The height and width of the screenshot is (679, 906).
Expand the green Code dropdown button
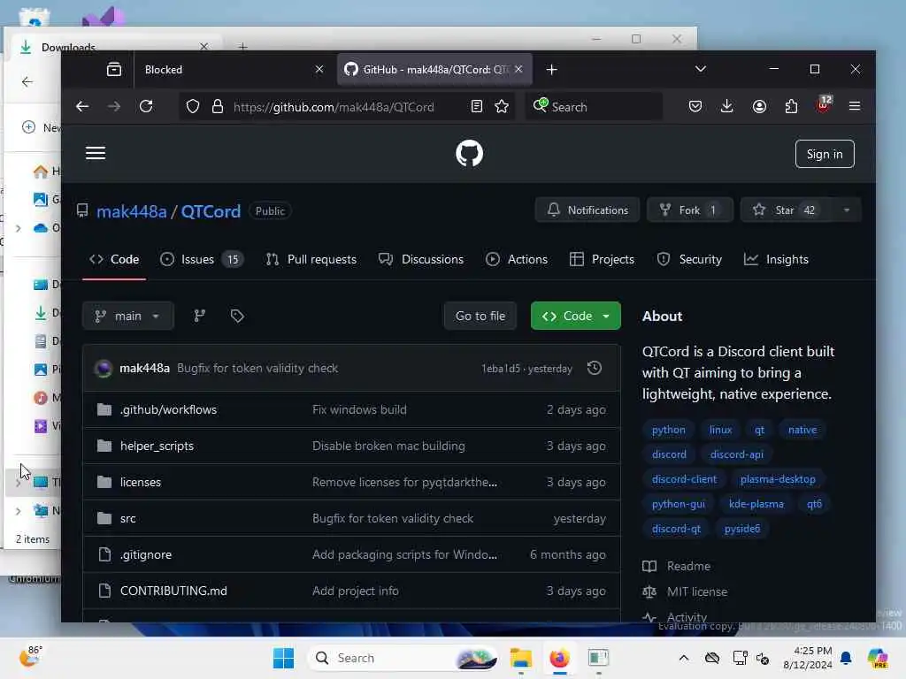[575, 316]
